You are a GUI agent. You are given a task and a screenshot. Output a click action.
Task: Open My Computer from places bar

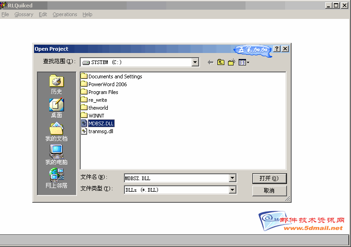57,154
